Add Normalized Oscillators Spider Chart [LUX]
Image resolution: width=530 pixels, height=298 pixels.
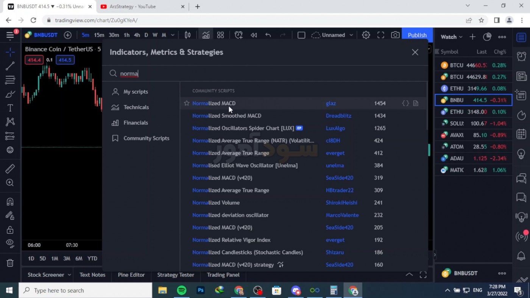[x=243, y=128]
